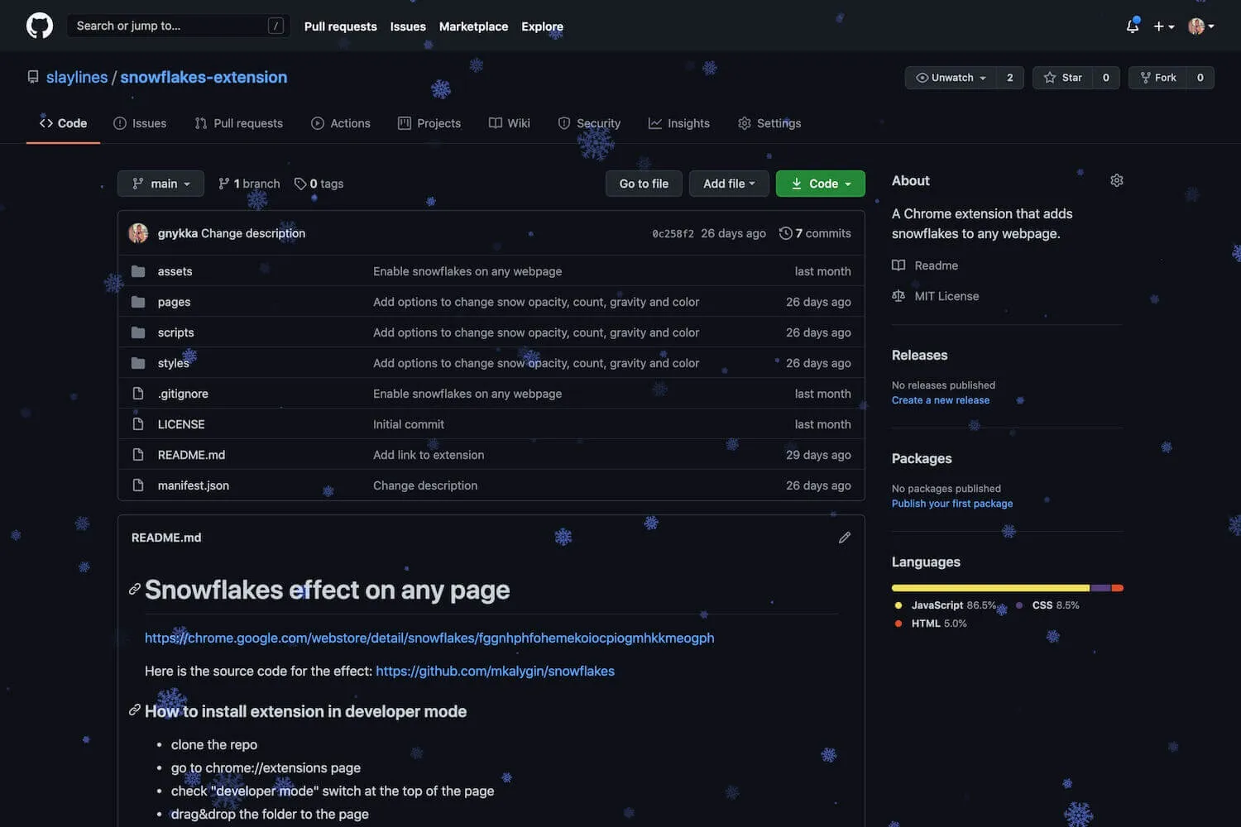Image resolution: width=1241 pixels, height=827 pixels.
Task: Click the anchor link icon beside Snowflakes heading
Action: (x=134, y=590)
